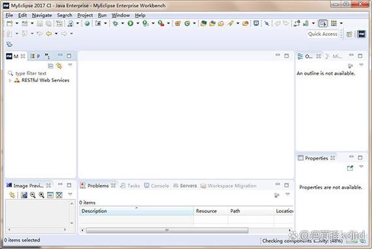Viewport: 372px width, 249px height.
Task: Open the dropdown arrow beside Run button
Action: tap(137, 24)
